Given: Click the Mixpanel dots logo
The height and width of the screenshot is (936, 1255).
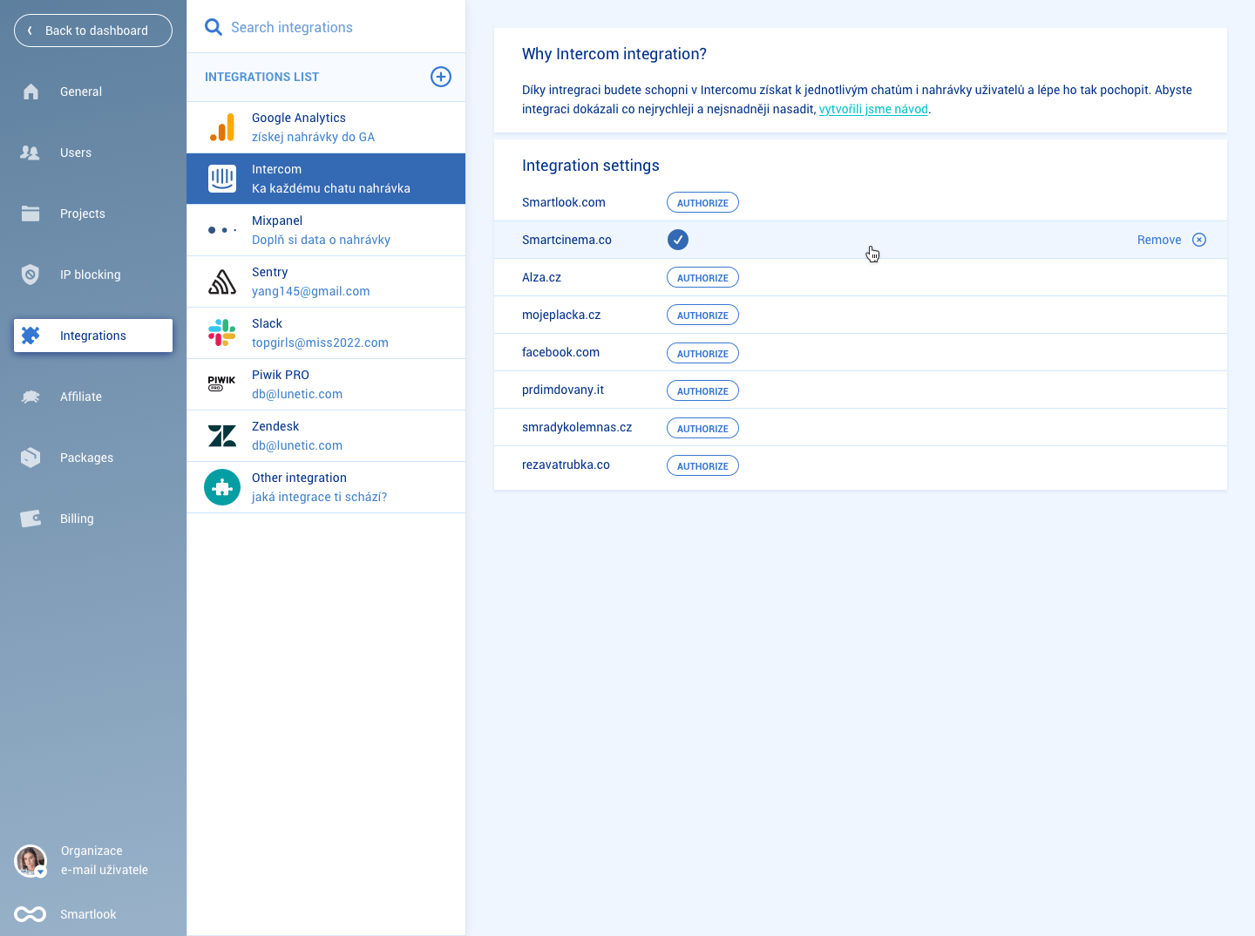Looking at the screenshot, I should point(222,230).
